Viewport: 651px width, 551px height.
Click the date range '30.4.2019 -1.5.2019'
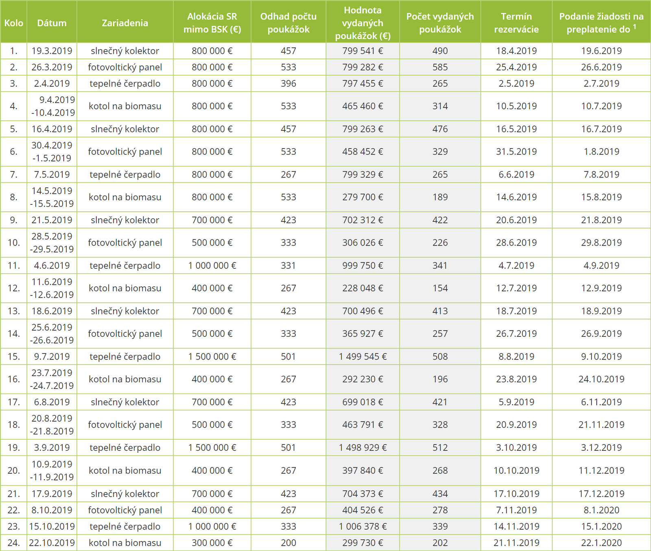click(x=52, y=151)
